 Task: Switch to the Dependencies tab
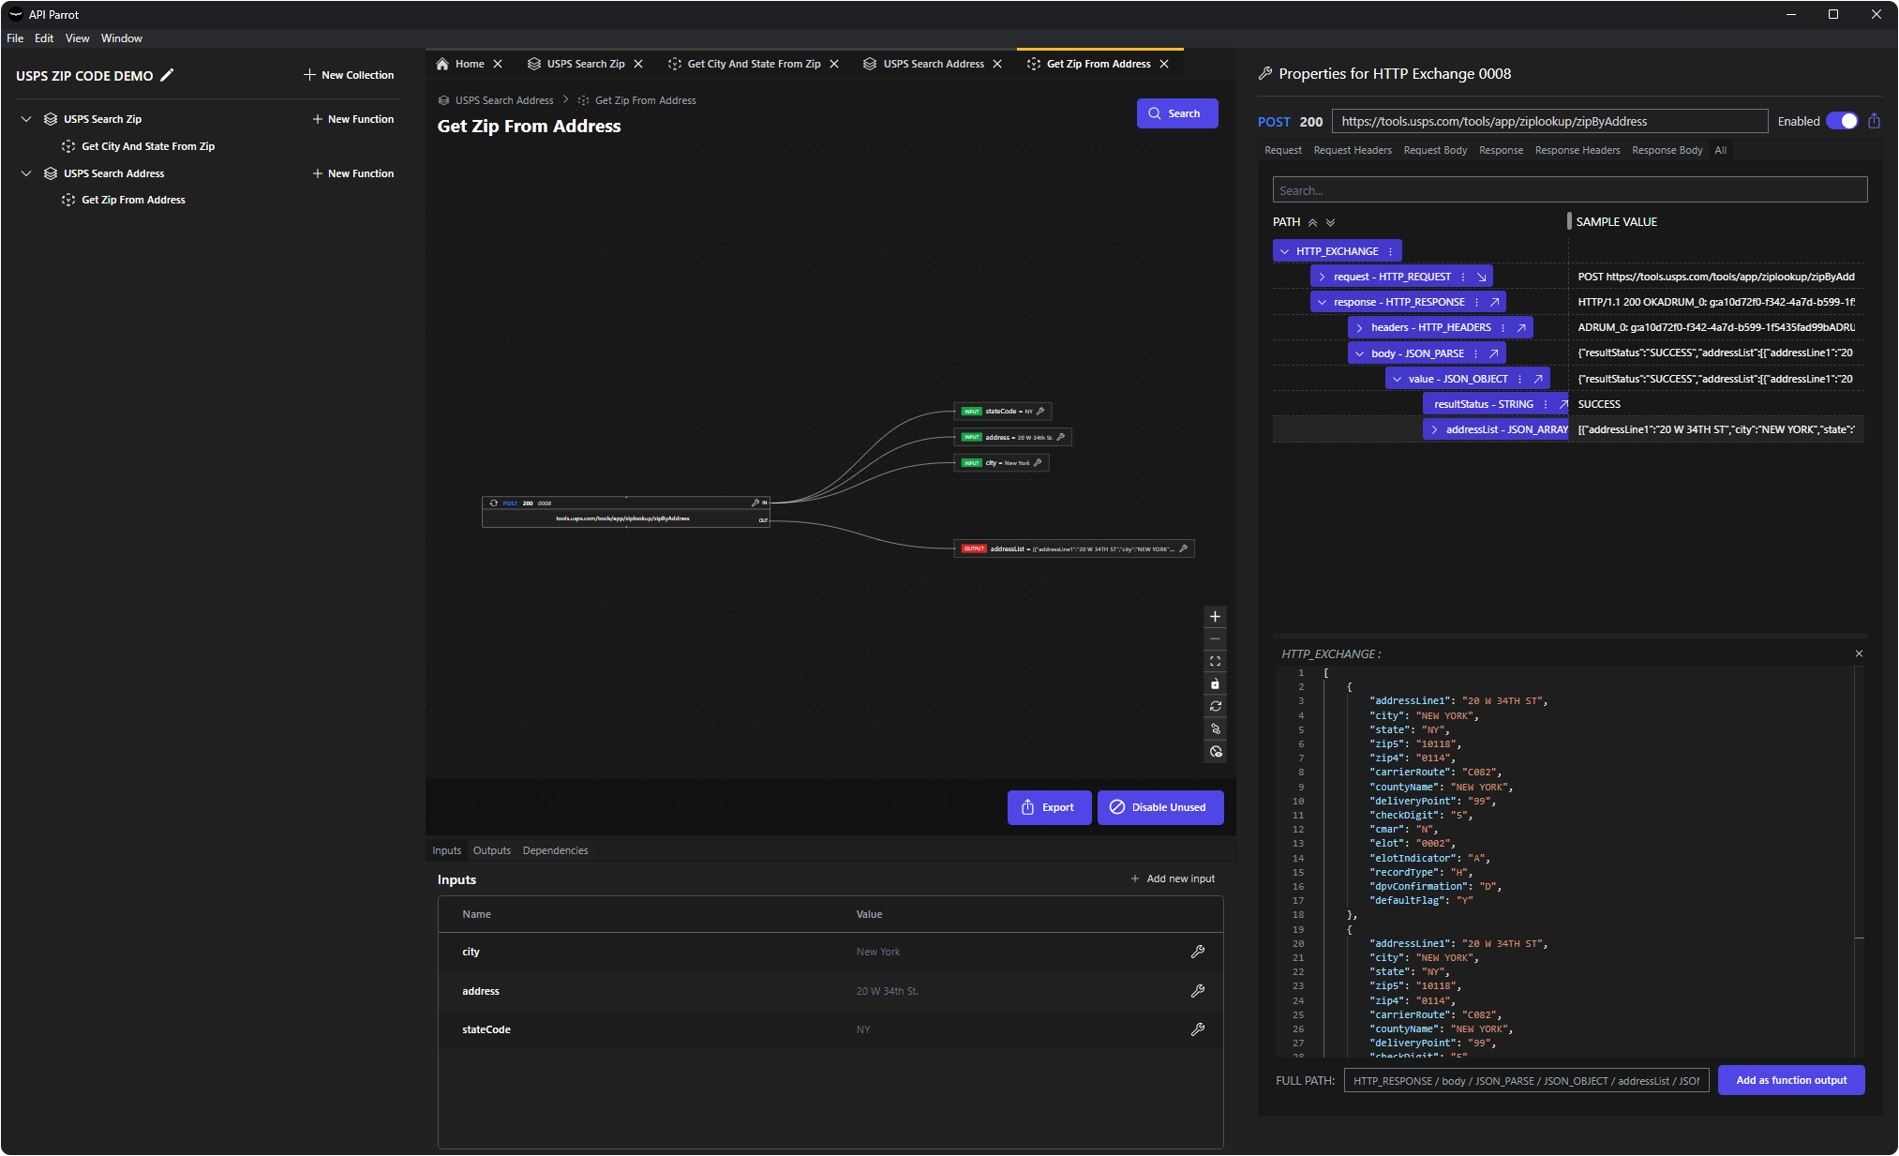pyautogui.click(x=555, y=850)
